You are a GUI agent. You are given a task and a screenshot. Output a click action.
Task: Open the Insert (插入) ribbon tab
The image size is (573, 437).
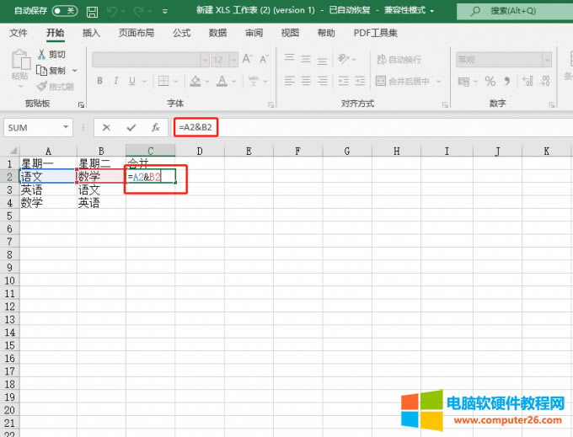click(x=91, y=33)
